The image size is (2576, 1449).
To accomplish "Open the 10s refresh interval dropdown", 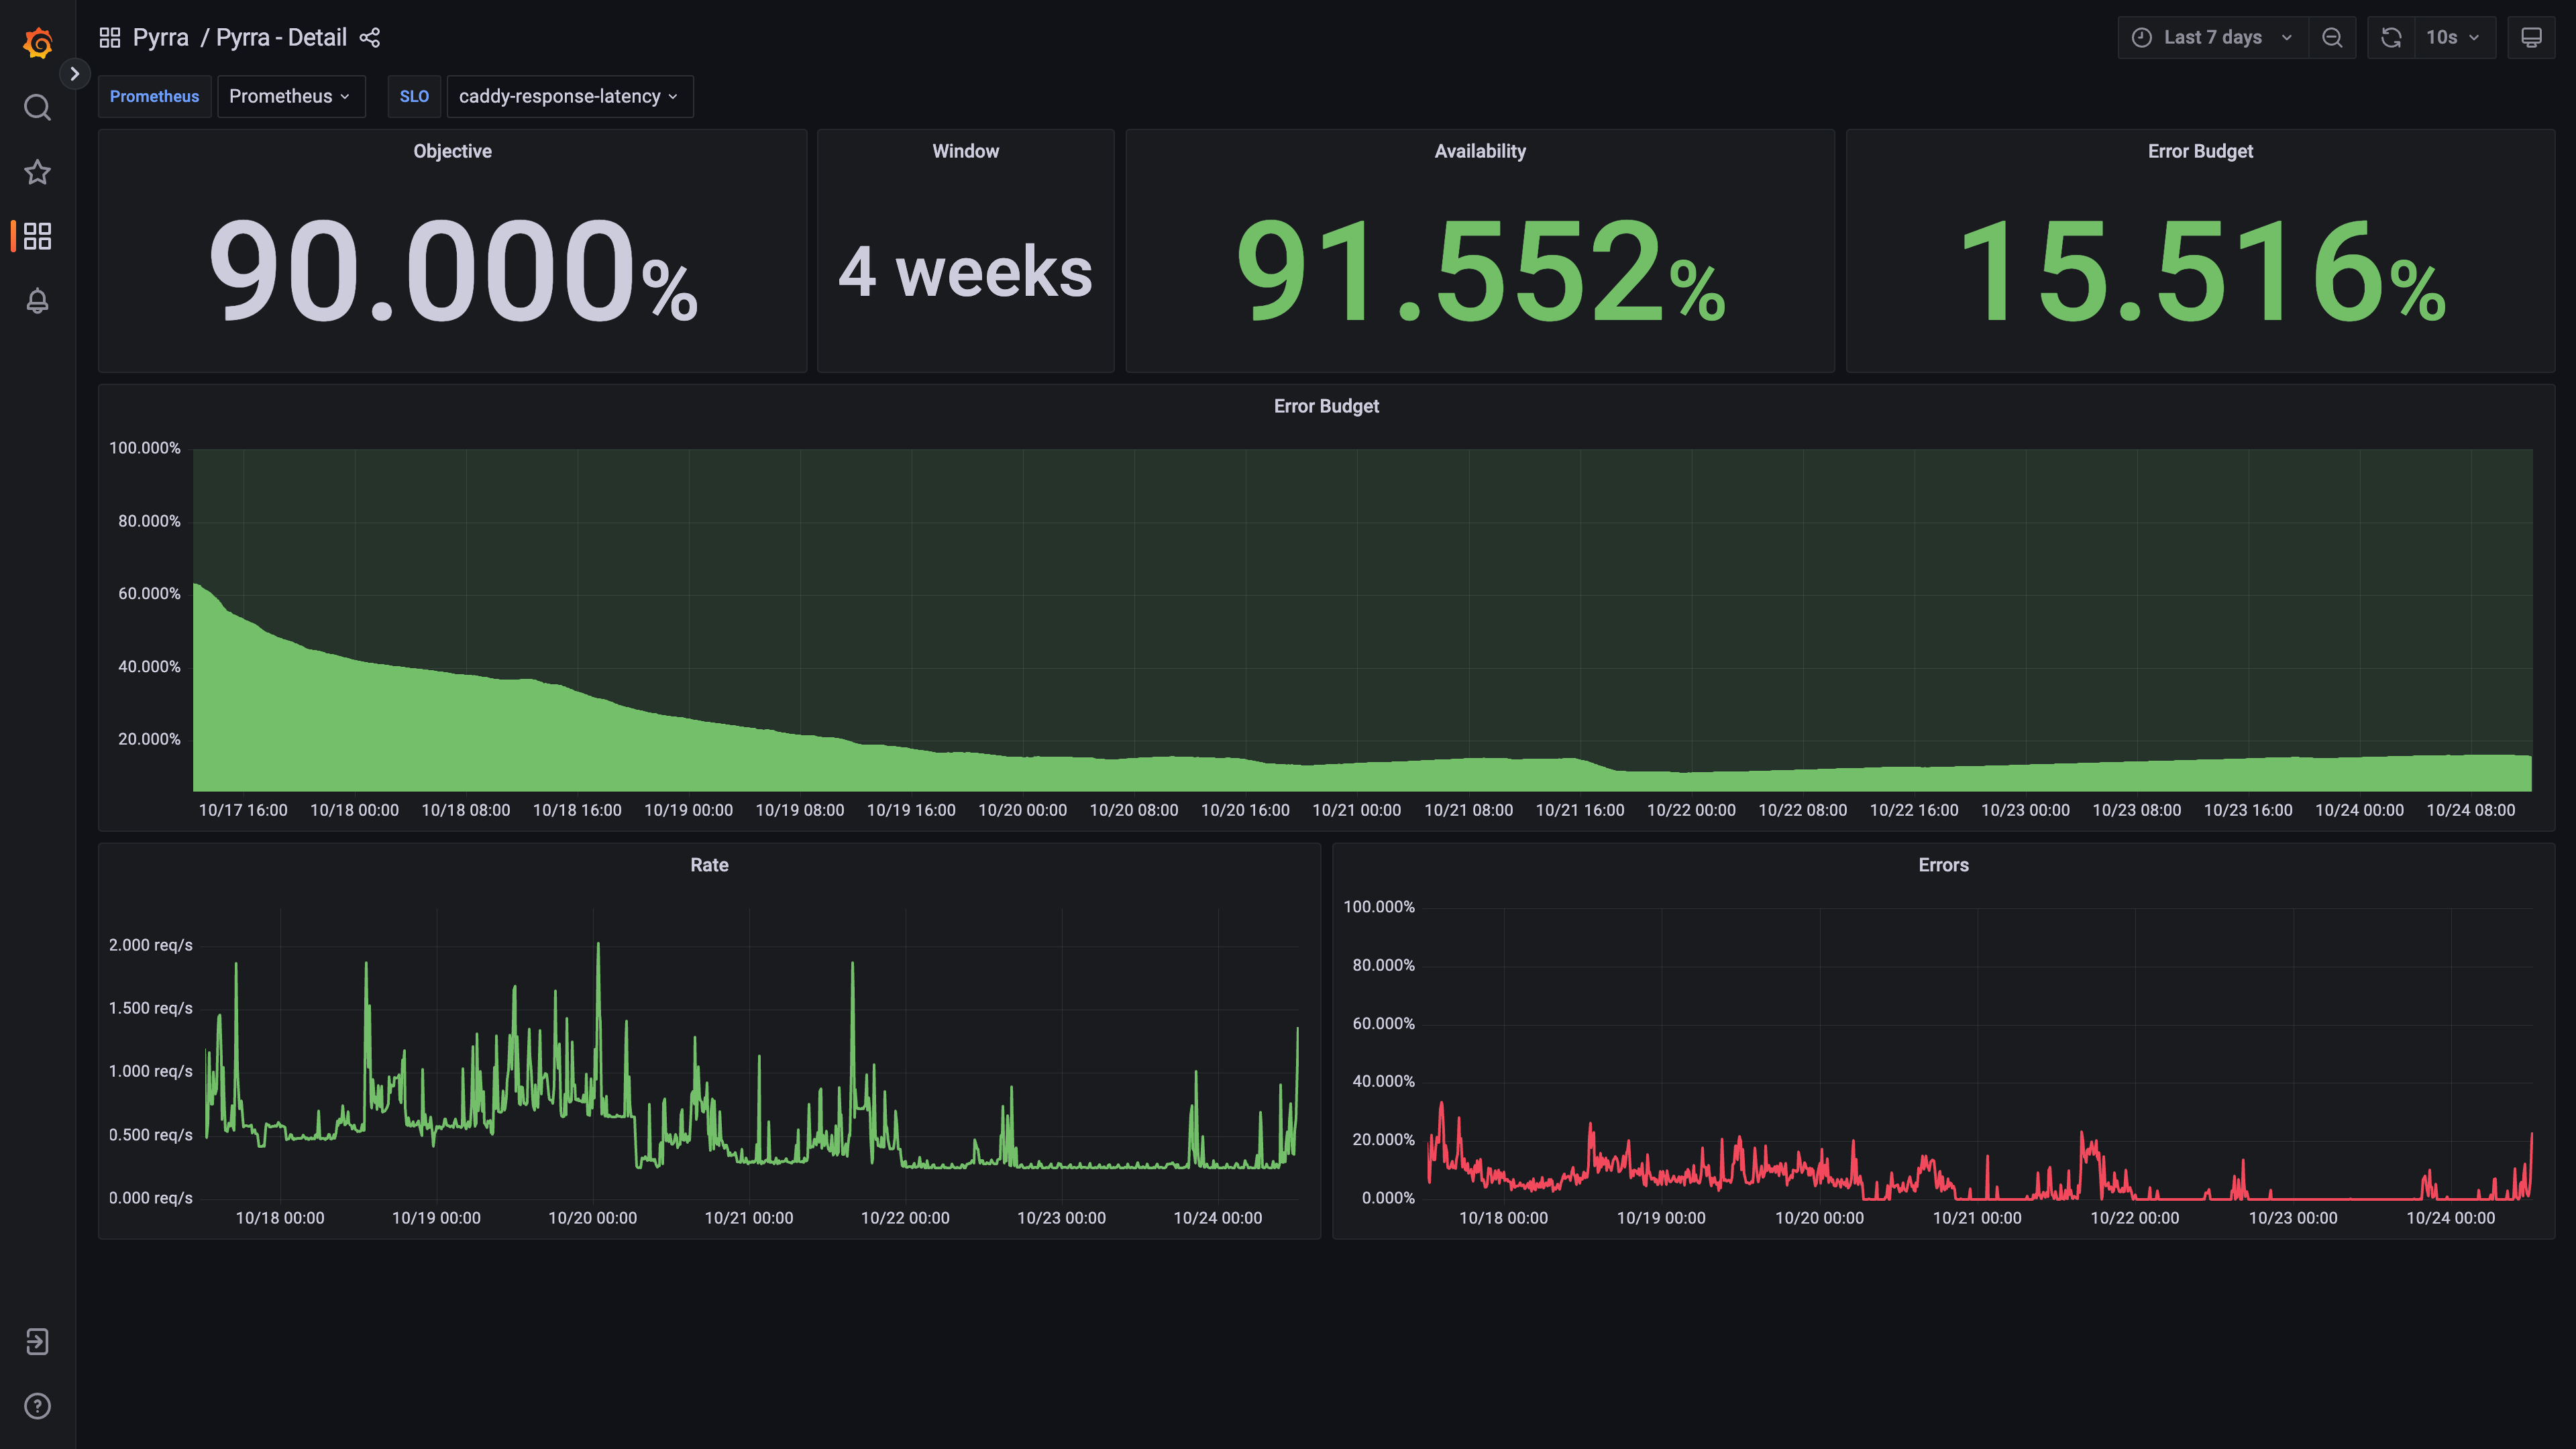I will (2453, 38).
